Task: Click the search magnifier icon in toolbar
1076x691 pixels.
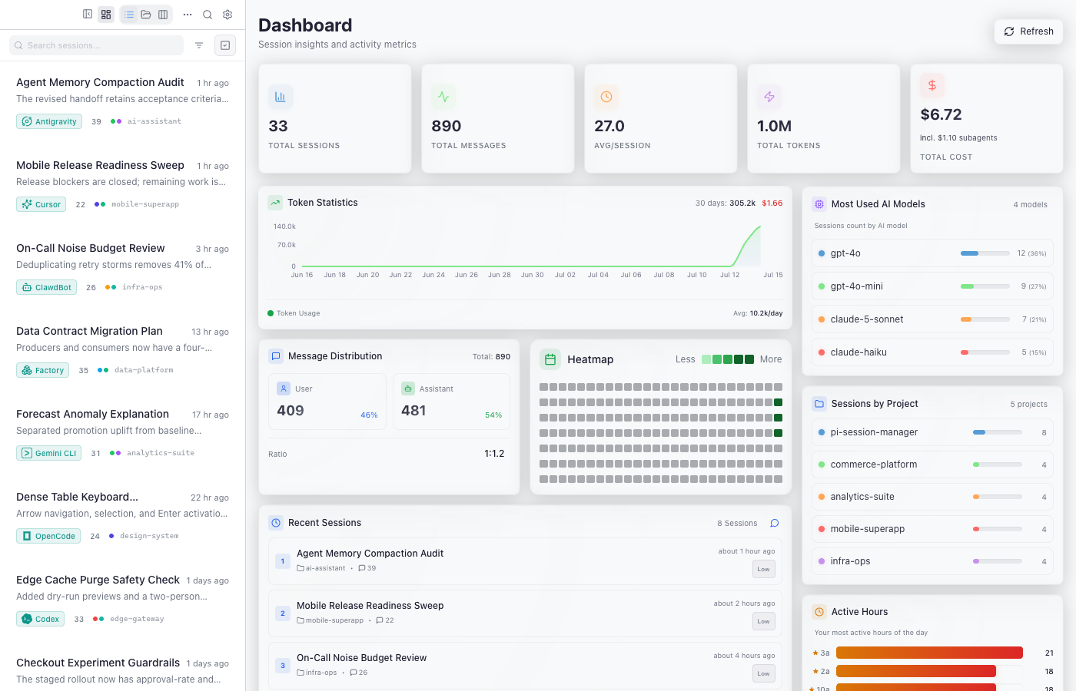Action: point(208,14)
